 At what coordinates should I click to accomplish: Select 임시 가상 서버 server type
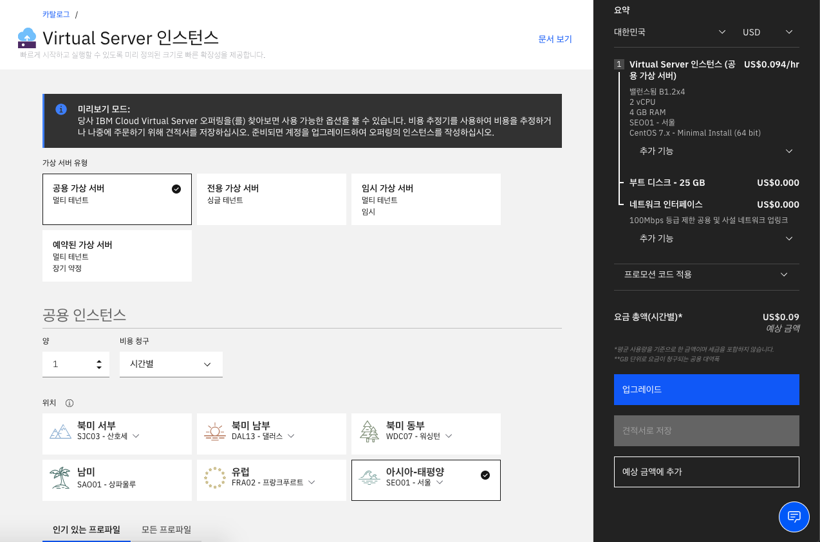426,199
